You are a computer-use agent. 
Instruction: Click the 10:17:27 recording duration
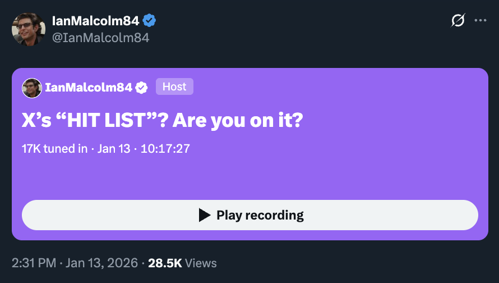pos(167,149)
